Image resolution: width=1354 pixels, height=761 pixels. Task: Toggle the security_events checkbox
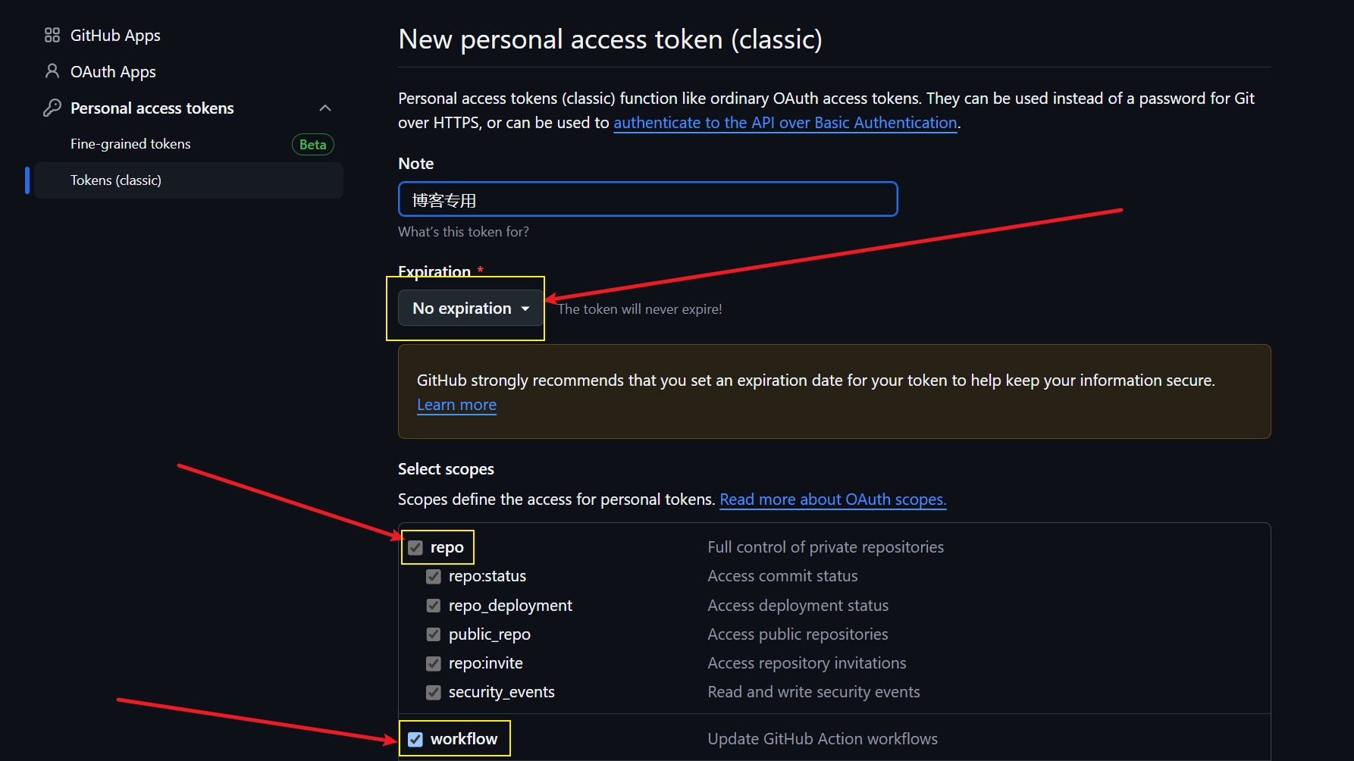pos(434,692)
